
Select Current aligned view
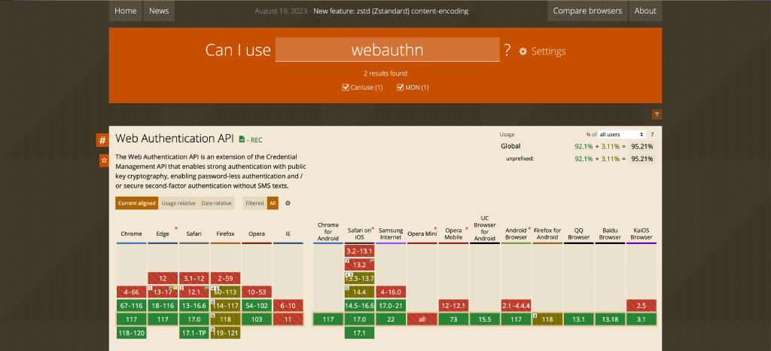pos(137,203)
